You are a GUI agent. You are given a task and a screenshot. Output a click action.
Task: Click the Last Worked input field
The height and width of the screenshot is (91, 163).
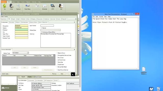click(47, 26)
